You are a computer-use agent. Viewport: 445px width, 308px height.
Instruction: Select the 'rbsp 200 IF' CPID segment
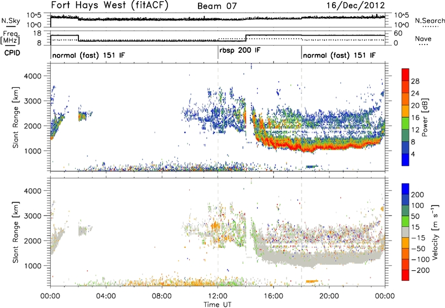240,50
